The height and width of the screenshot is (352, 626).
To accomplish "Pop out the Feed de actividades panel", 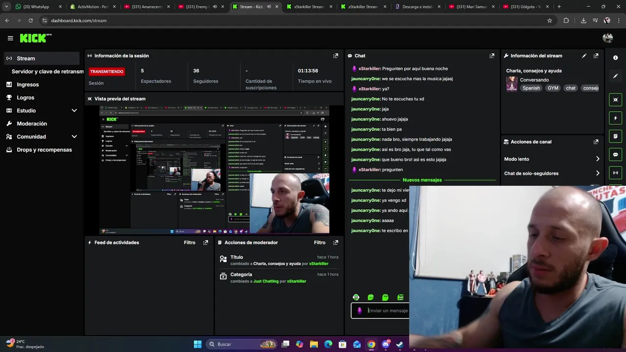I will click(205, 242).
